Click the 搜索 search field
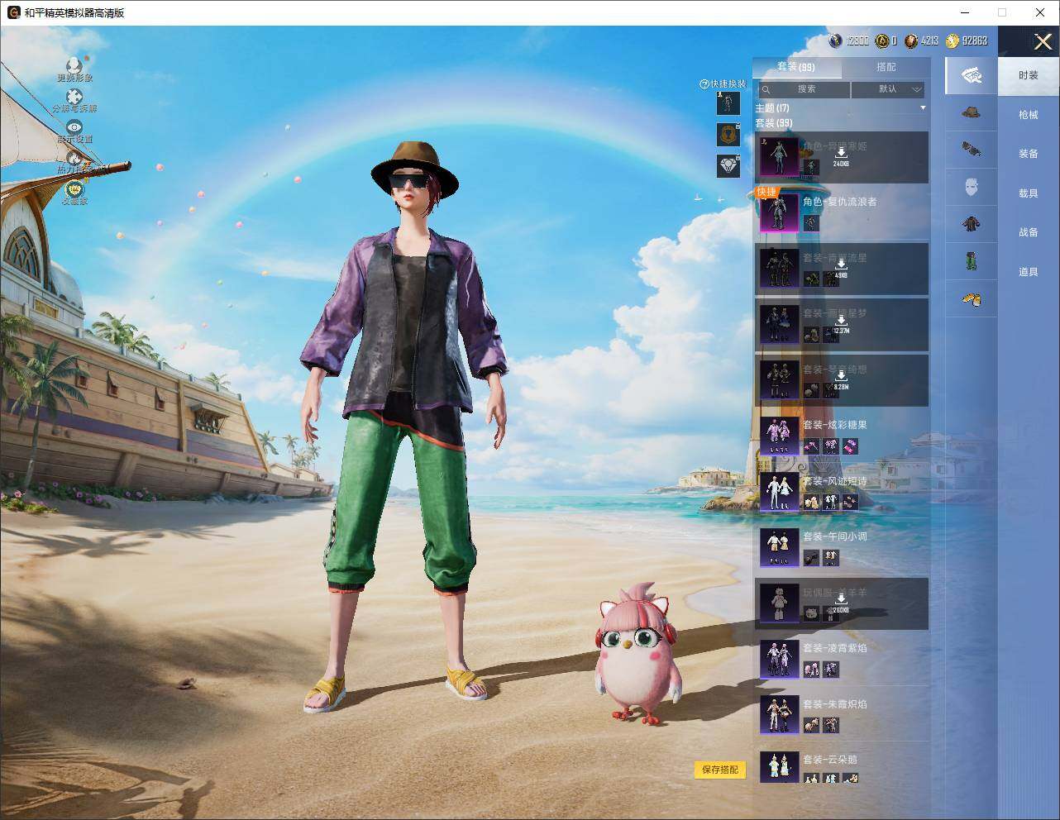The image size is (1060, 820). point(803,89)
